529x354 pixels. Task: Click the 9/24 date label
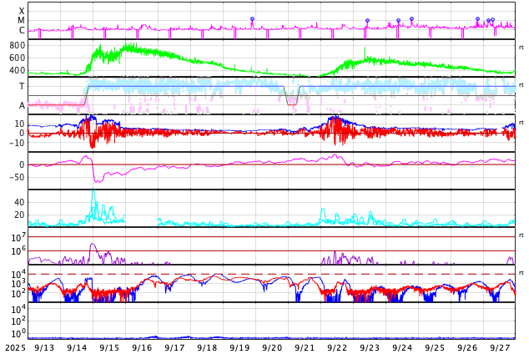coord(402,347)
